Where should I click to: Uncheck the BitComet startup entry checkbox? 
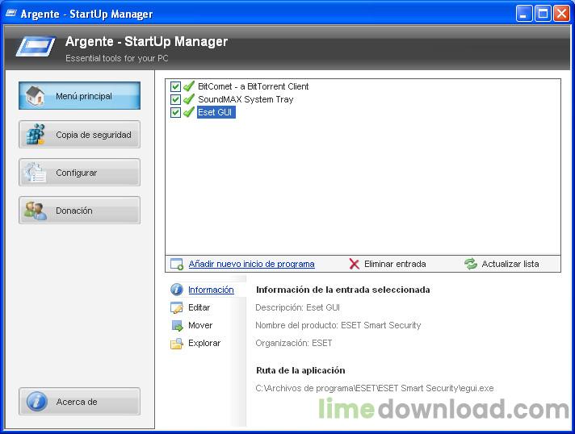175,87
